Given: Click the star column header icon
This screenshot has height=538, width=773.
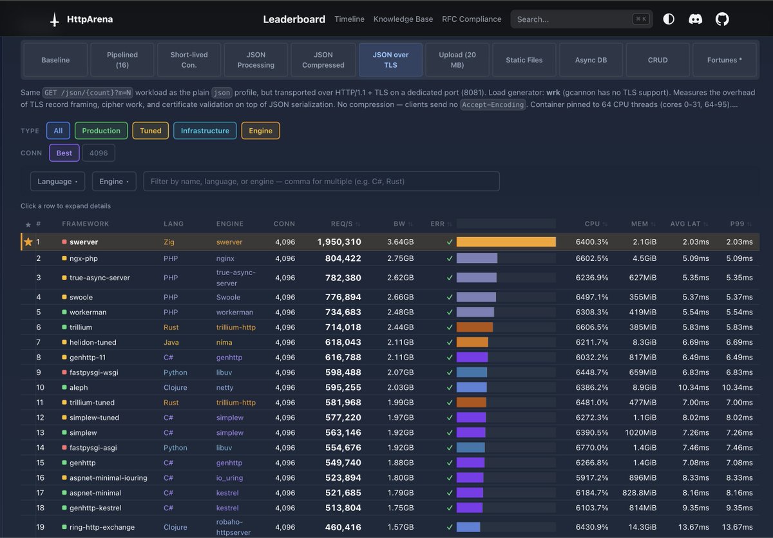Looking at the screenshot, I should click(x=28, y=224).
